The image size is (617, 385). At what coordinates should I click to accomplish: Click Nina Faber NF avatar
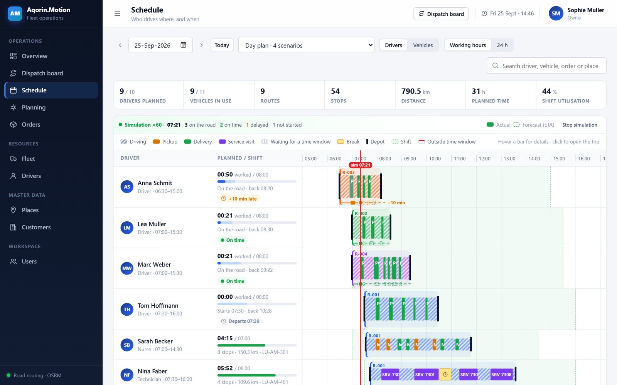pyautogui.click(x=127, y=375)
